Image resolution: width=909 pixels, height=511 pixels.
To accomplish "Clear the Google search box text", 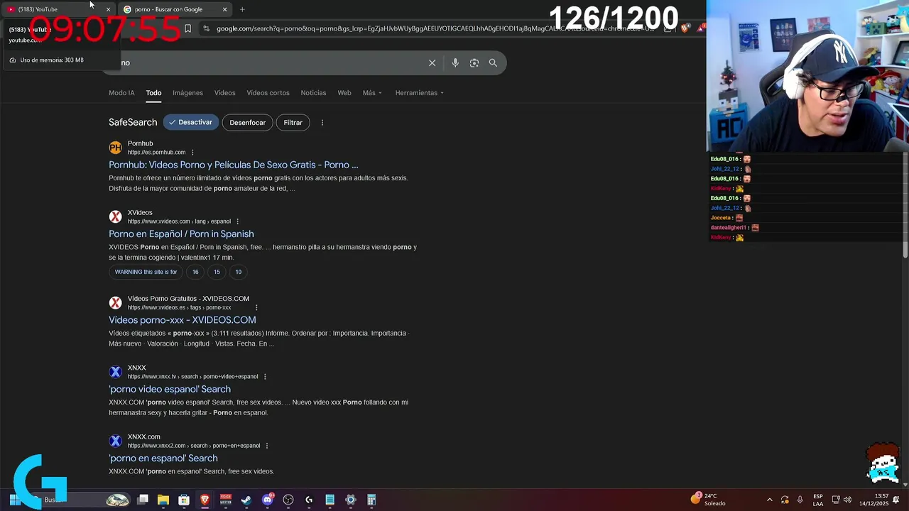I will point(432,62).
